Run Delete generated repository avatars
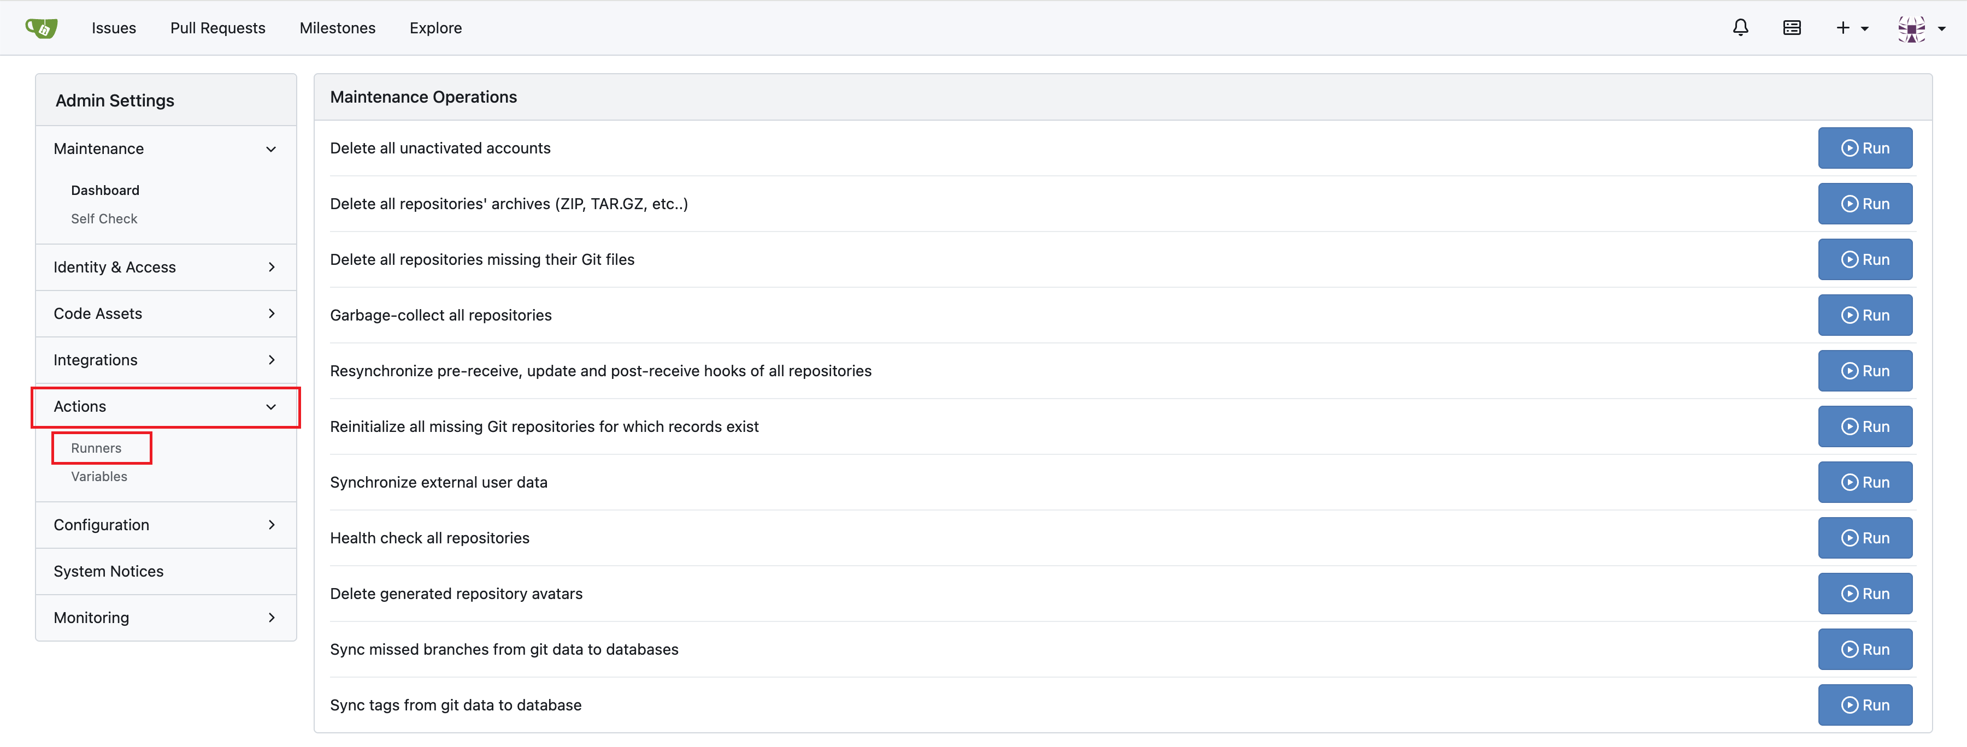The image size is (1967, 747). [1864, 594]
